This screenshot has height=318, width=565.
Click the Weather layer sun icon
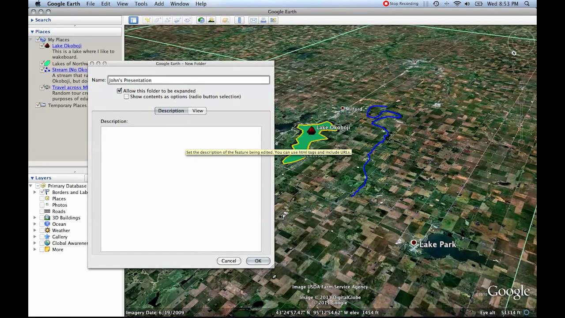coord(47,230)
